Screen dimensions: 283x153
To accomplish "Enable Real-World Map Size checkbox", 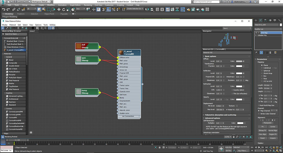I will coord(259,105).
